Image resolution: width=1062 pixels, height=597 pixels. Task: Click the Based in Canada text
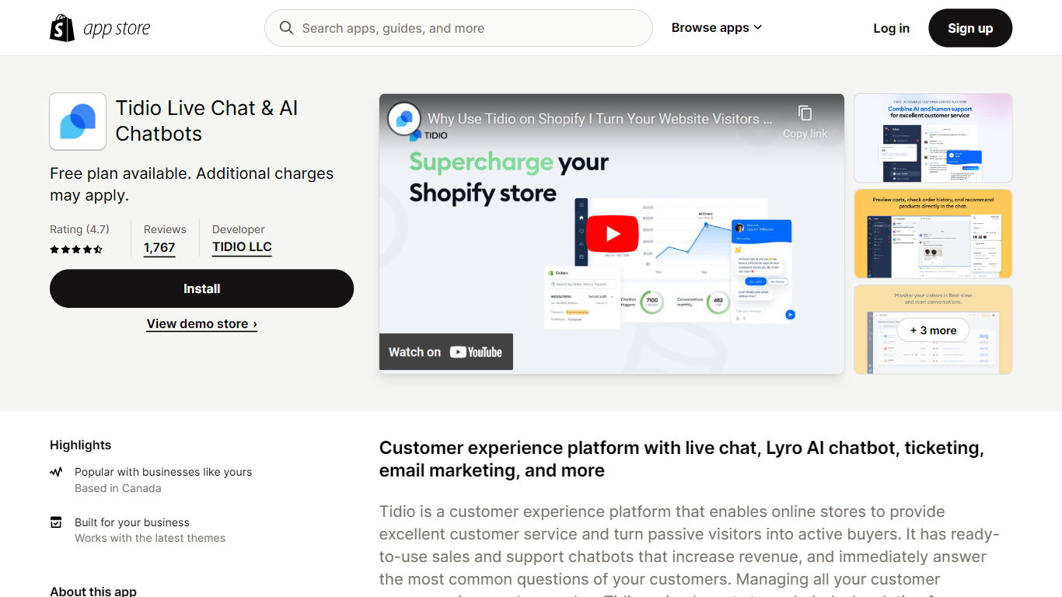coord(118,488)
